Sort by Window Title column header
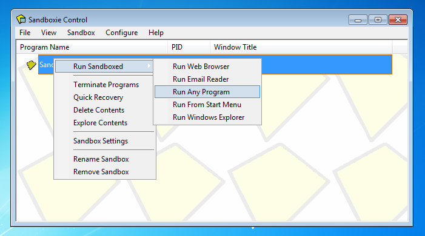 tap(301, 47)
